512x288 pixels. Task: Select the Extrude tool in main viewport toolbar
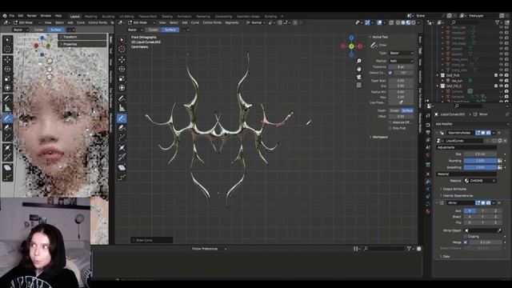[122, 137]
